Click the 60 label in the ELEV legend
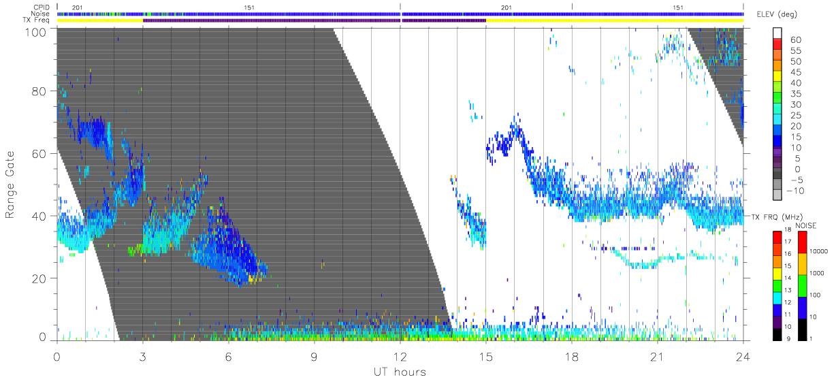The height and width of the screenshot is (386, 836). click(796, 40)
